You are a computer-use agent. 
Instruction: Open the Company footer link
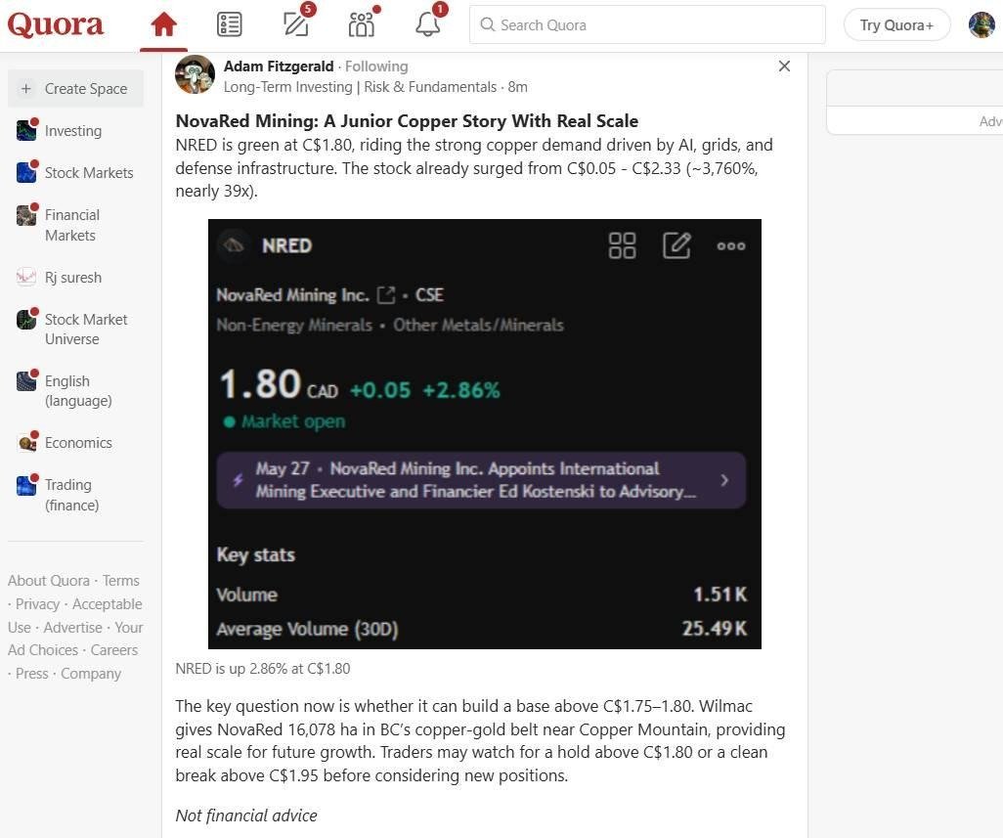click(x=91, y=673)
